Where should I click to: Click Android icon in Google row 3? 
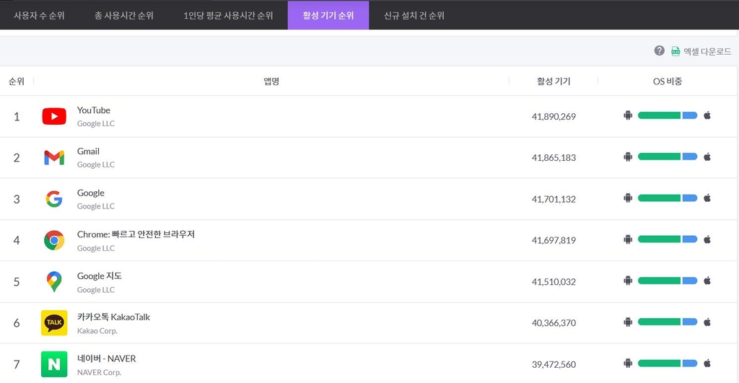pos(628,198)
